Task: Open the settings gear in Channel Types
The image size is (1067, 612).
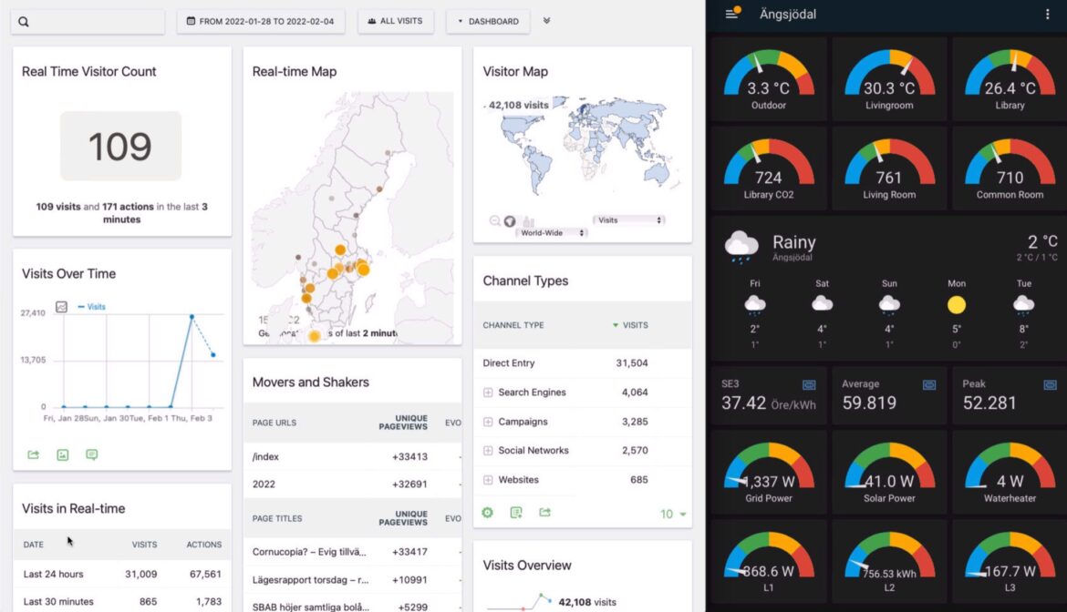Action: [487, 513]
